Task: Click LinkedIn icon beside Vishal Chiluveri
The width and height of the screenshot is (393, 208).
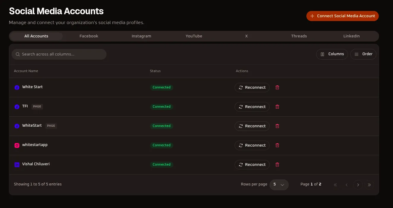Action: tap(17, 165)
